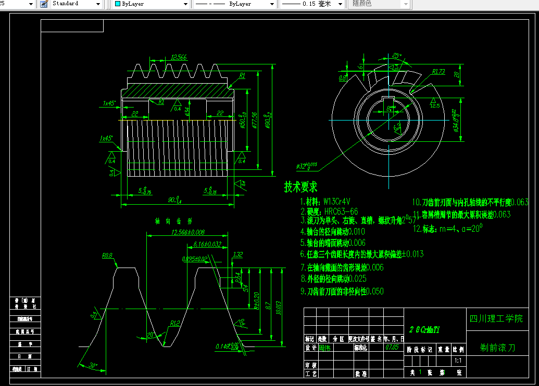Select the 25° angle dimension
The width and height of the screenshot is (539, 386).
click(397, 56)
